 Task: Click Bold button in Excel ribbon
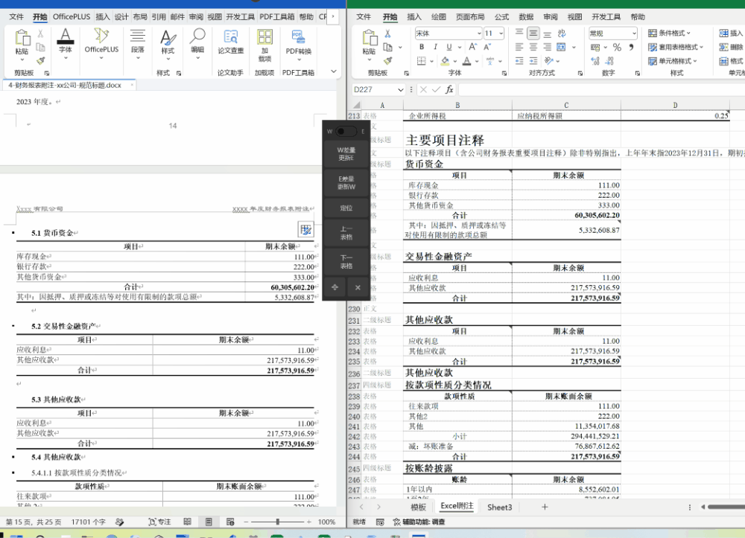pyautogui.click(x=422, y=47)
